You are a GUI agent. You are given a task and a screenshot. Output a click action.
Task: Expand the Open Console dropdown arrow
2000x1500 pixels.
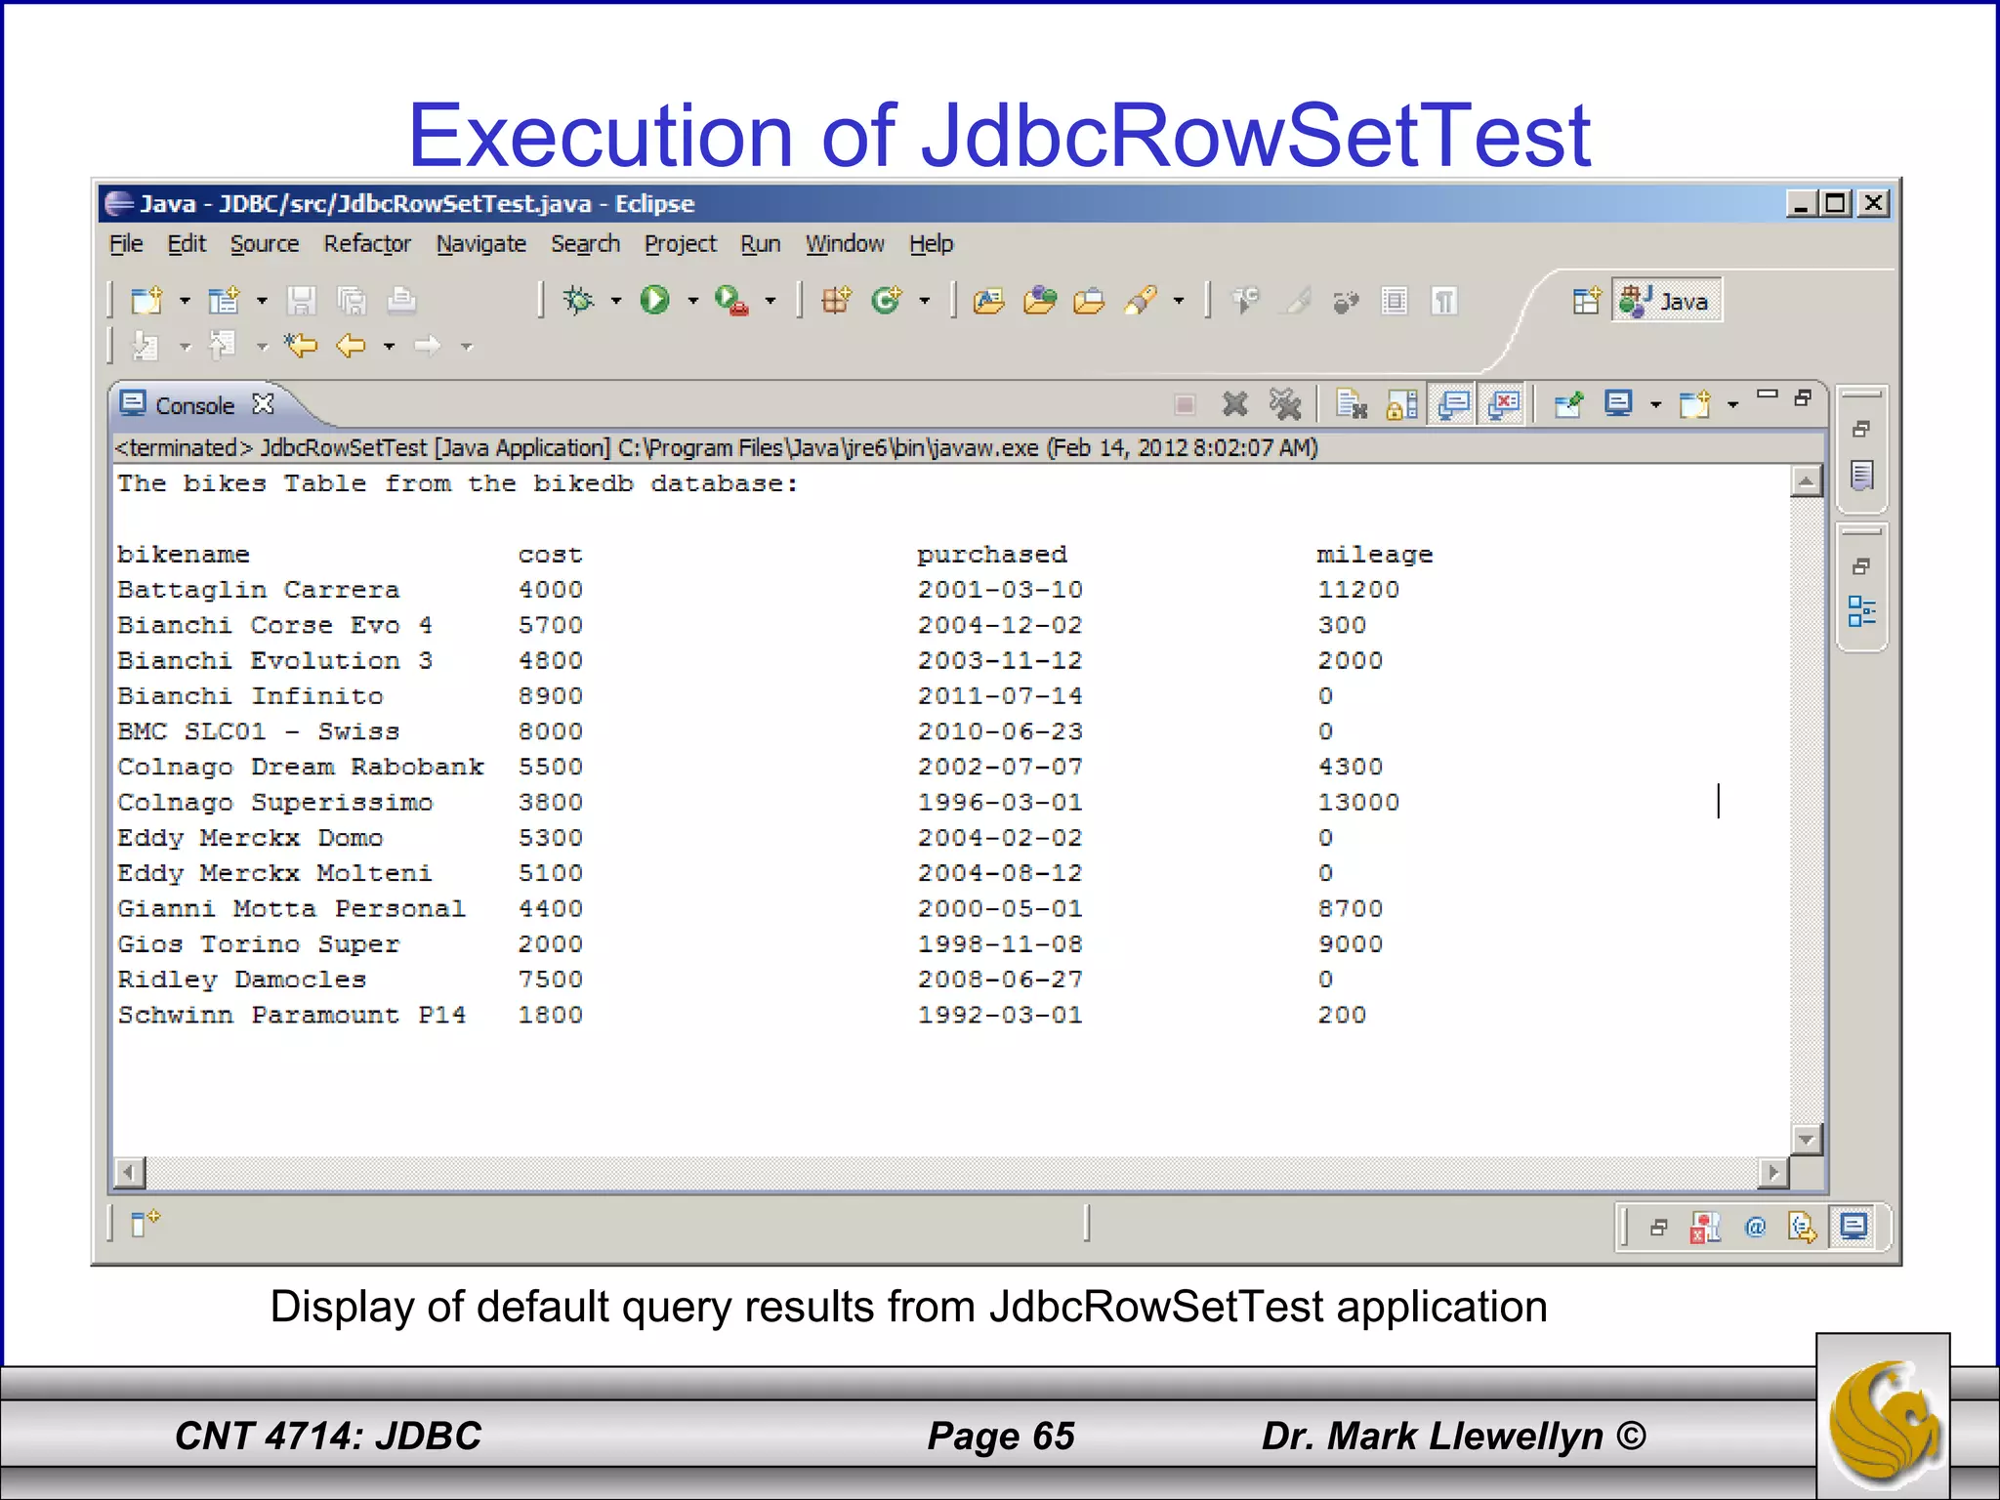(1733, 404)
